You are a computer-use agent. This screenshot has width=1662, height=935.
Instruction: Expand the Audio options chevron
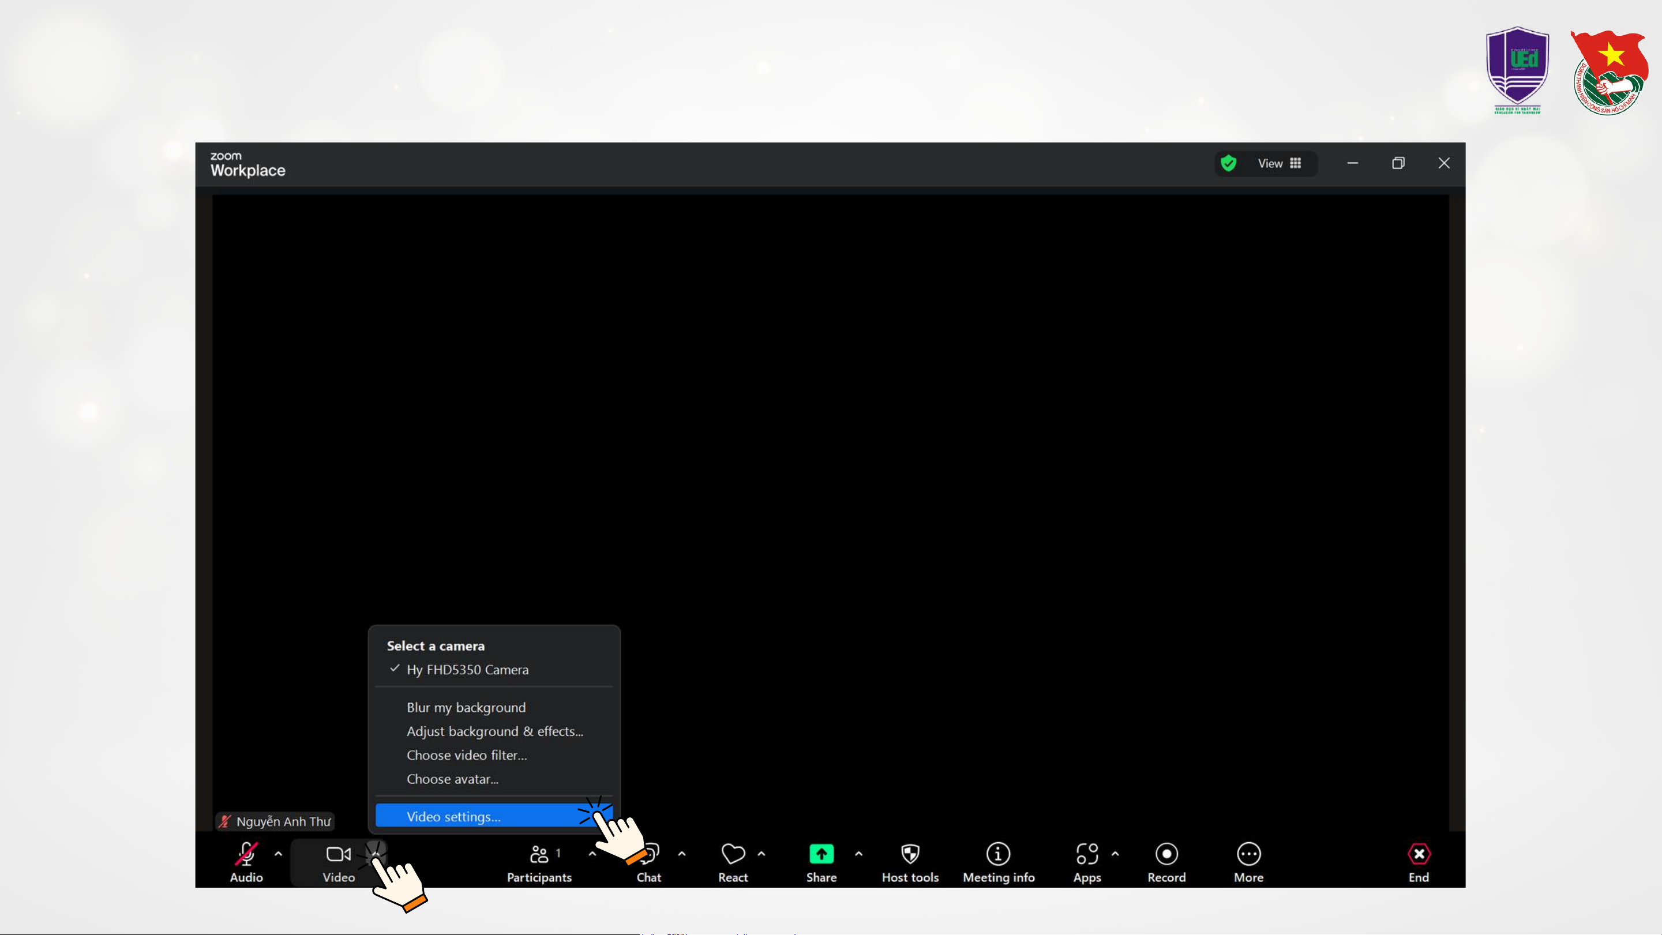tap(278, 854)
